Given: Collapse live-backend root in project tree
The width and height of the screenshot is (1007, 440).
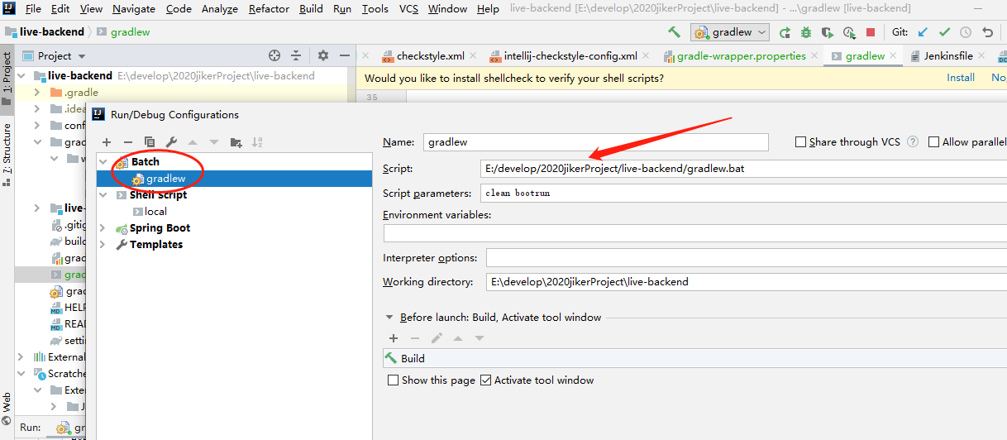Looking at the screenshot, I should 23,75.
